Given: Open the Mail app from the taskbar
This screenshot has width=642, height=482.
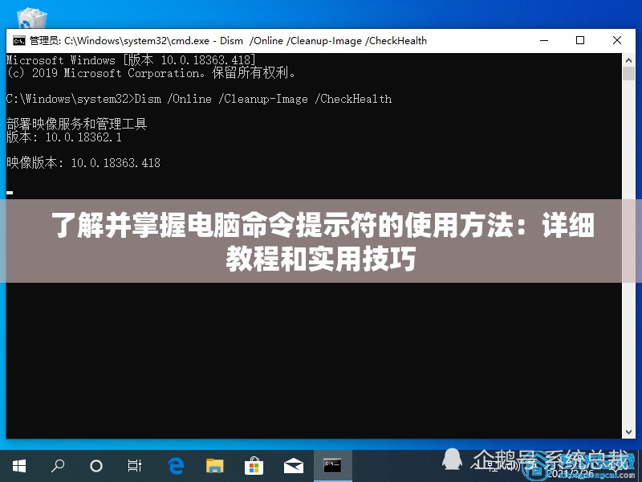Looking at the screenshot, I should pyautogui.click(x=294, y=467).
